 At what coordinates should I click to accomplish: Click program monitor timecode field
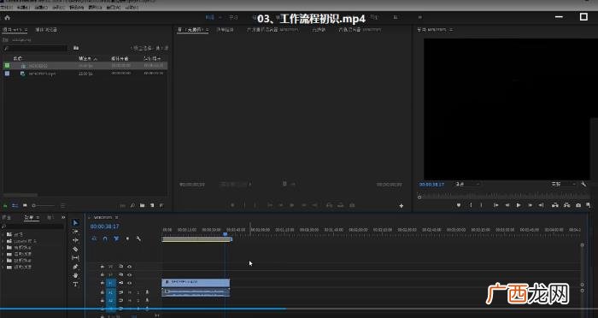tap(431, 184)
